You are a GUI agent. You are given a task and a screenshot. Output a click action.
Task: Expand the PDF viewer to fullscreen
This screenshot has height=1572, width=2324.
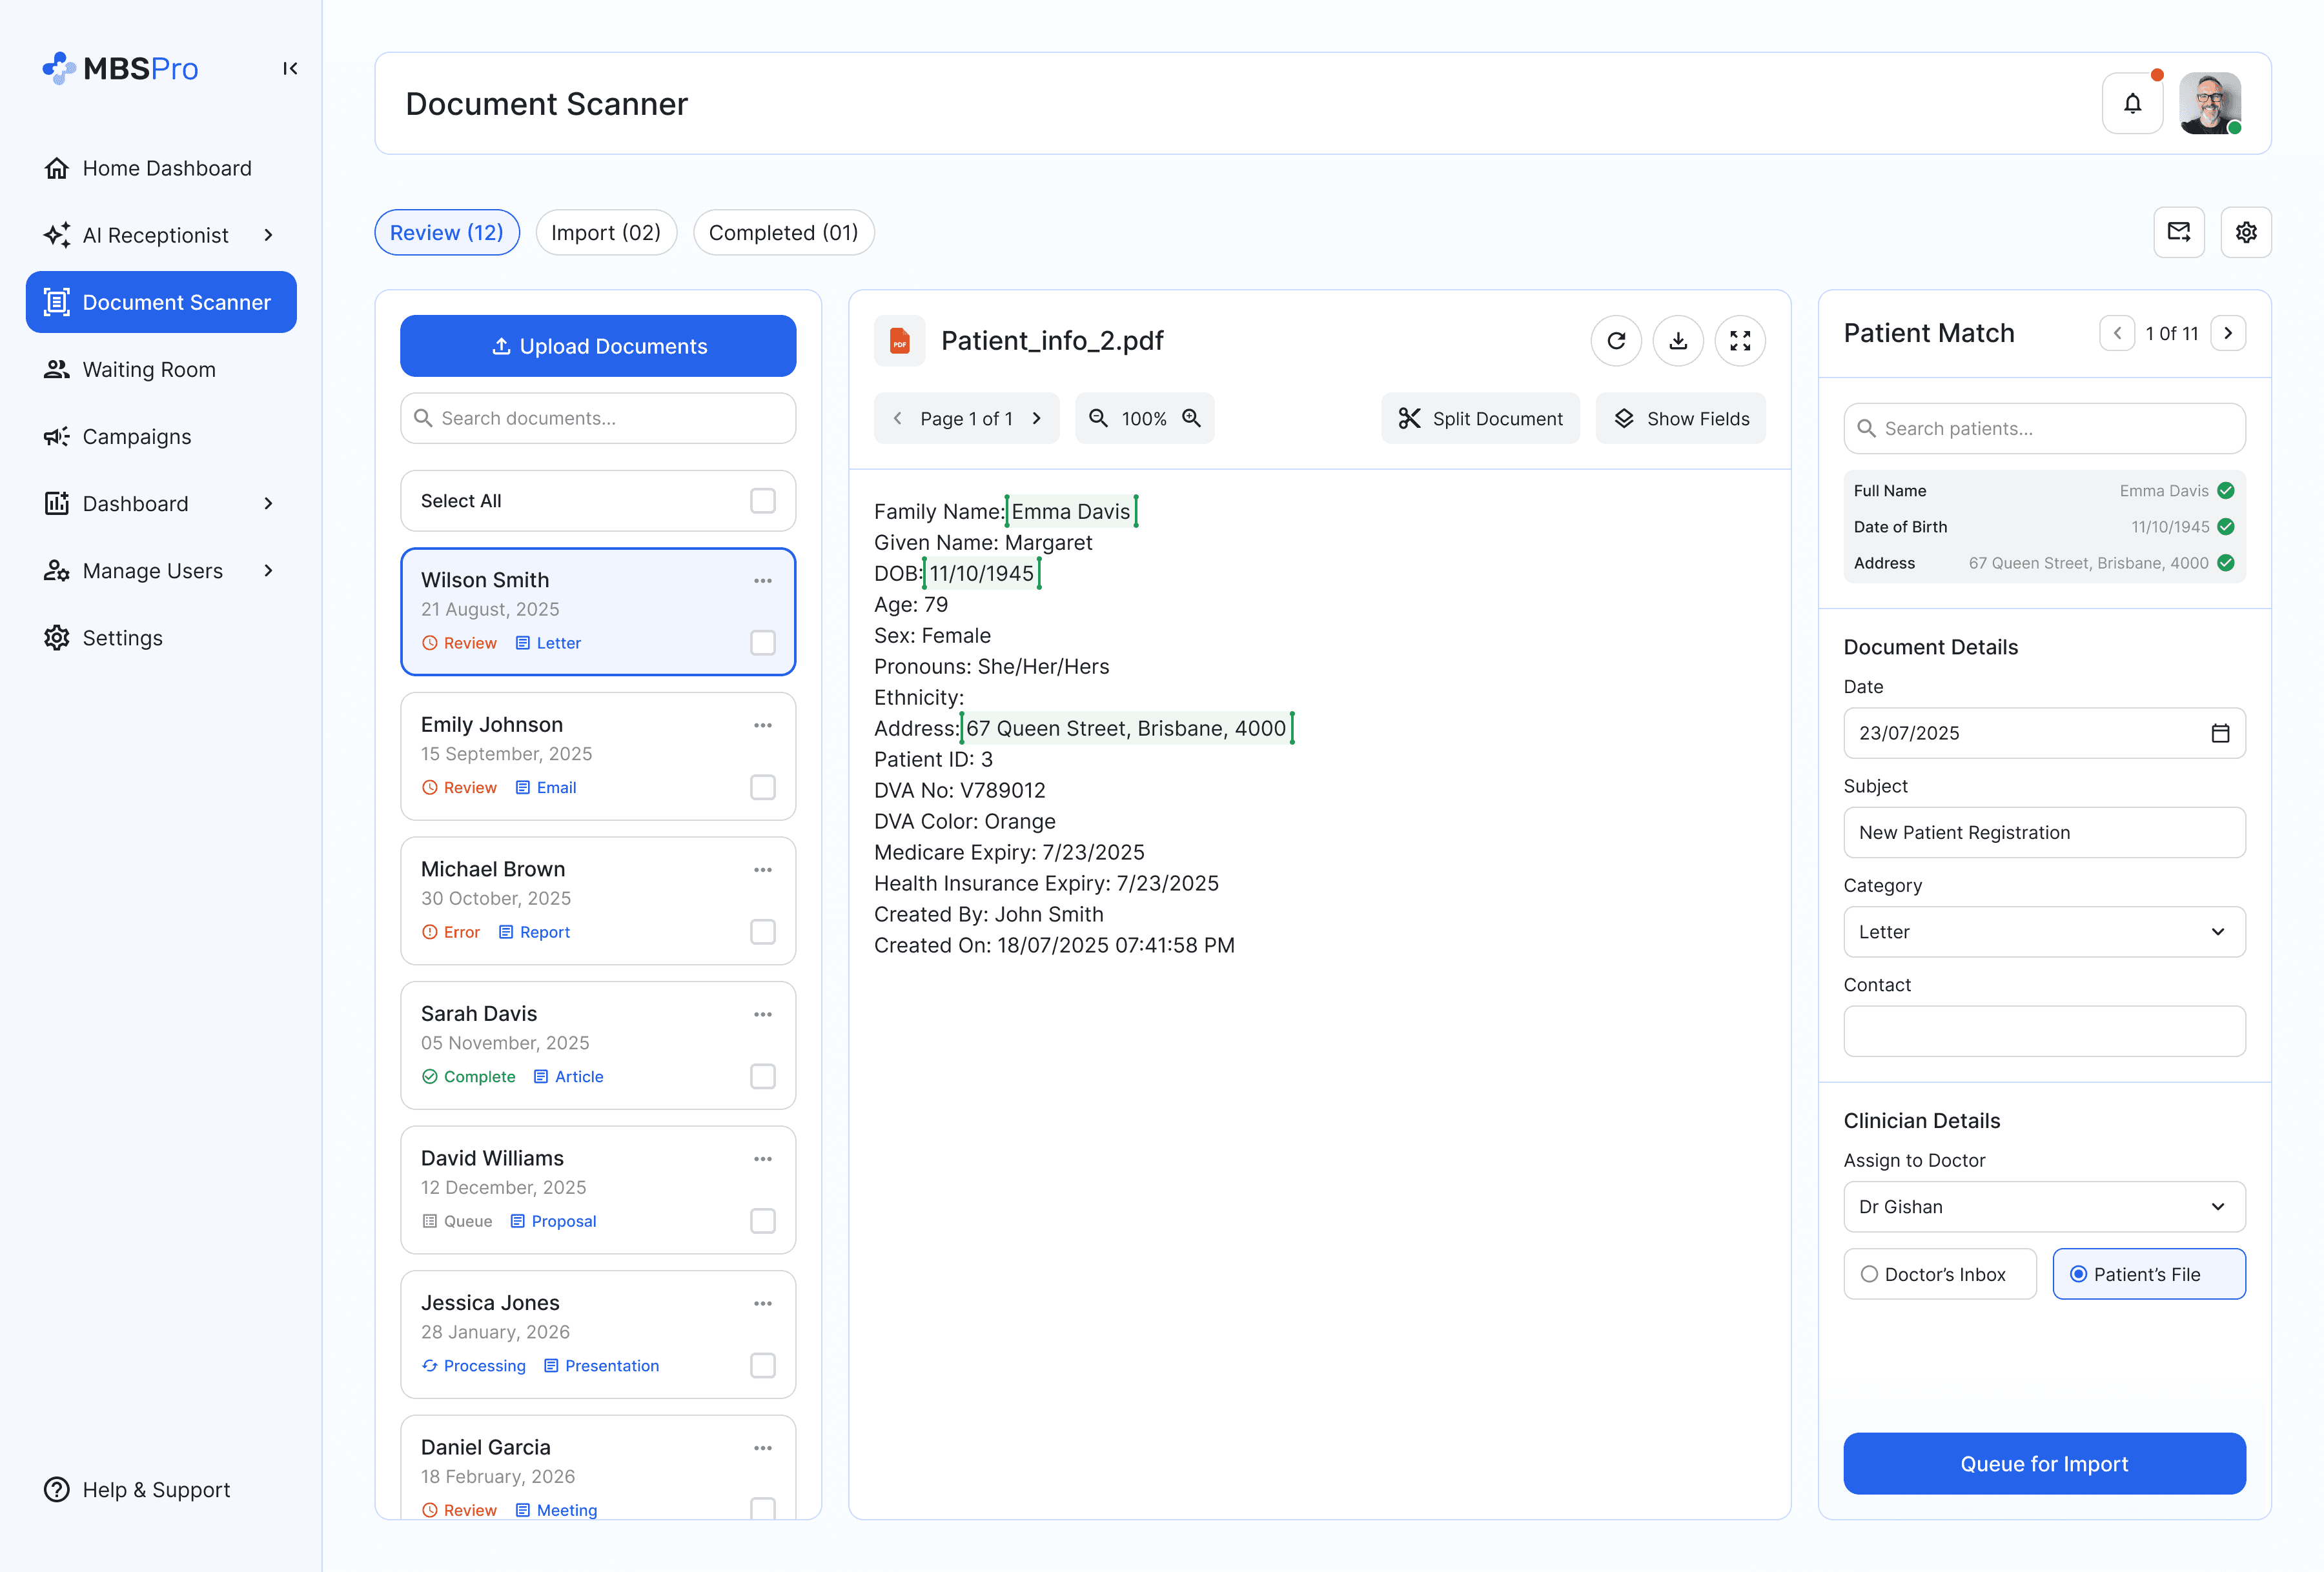(x=1740, y=340)
